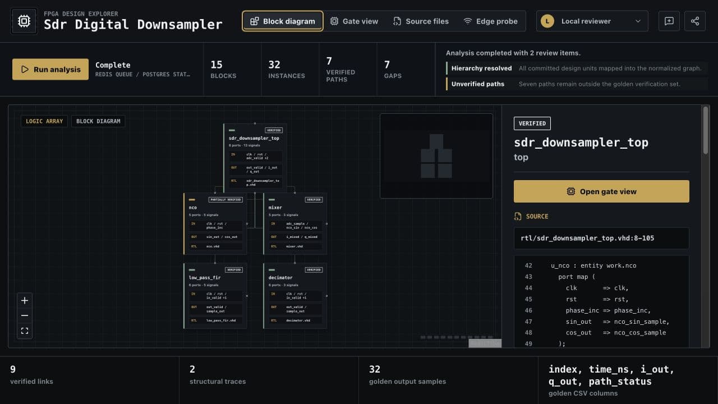Select the nco block node
The width and height of the screenshot is (718, 404).
pos(215,224)
